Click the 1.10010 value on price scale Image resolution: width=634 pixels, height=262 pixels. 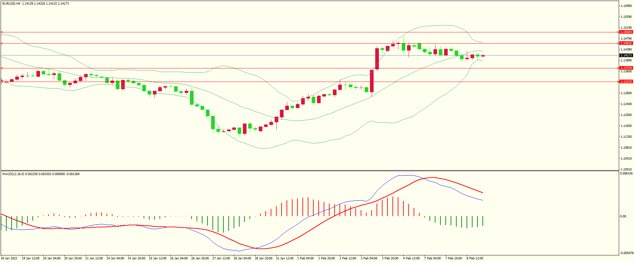coord(626,169)
